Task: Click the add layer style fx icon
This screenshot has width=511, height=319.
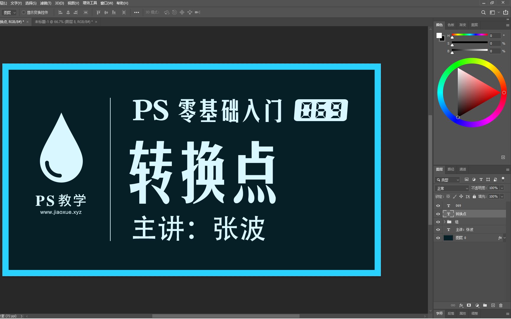Action: [x=461, y=305]
